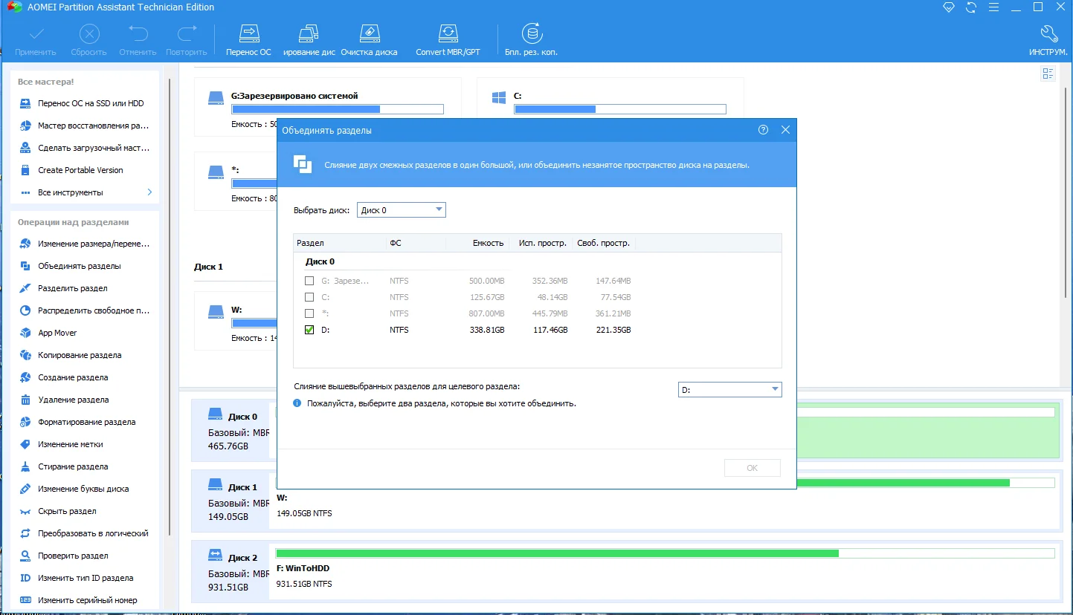Click the Диск 2 entry in disk map
The height and width of the screenshot is (615, 1073).
coord(232,572)
